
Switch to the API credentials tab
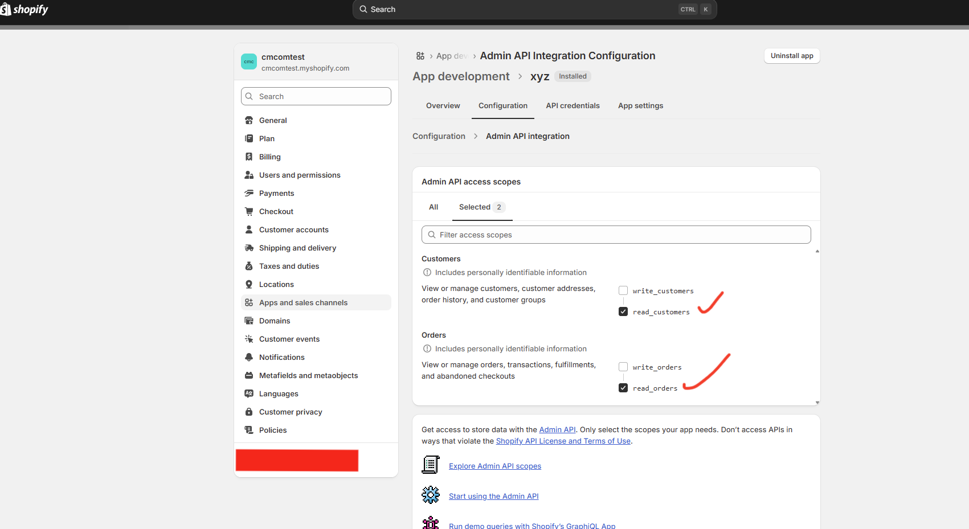click(573, 105)
